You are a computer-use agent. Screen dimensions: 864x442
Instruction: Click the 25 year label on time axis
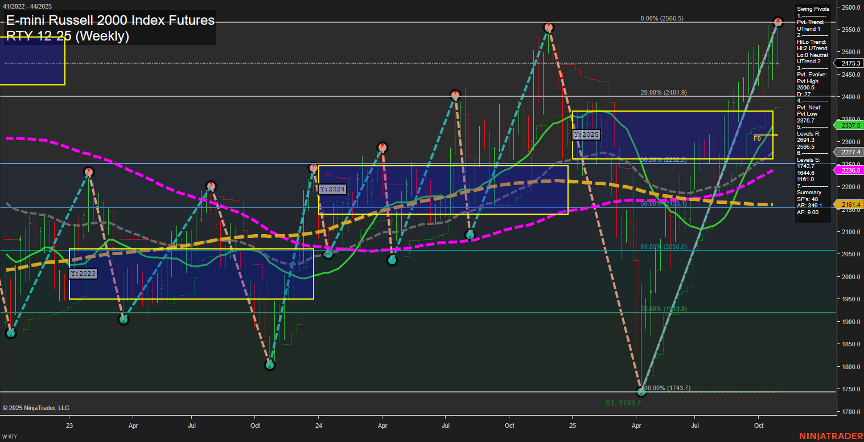click(x=573, y=425)
